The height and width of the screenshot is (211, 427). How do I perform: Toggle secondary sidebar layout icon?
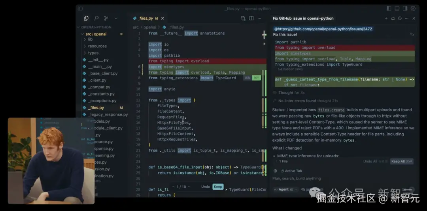click(x=405, y=8)
